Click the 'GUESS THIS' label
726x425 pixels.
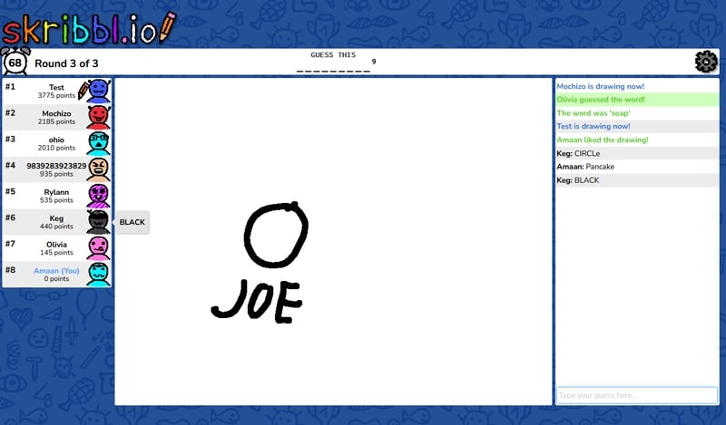point(333,54)
